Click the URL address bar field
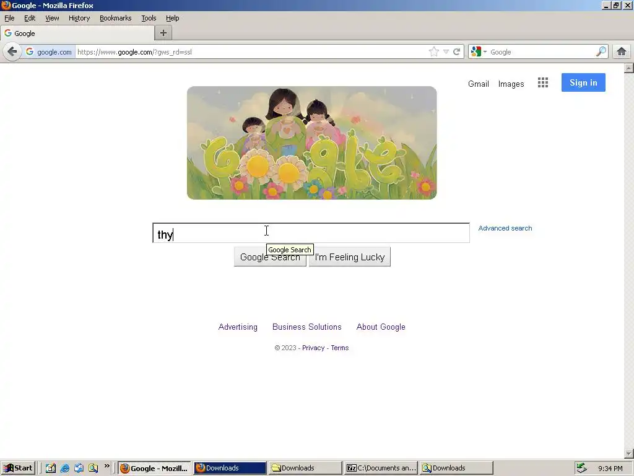634x476 pixels. 251,52
